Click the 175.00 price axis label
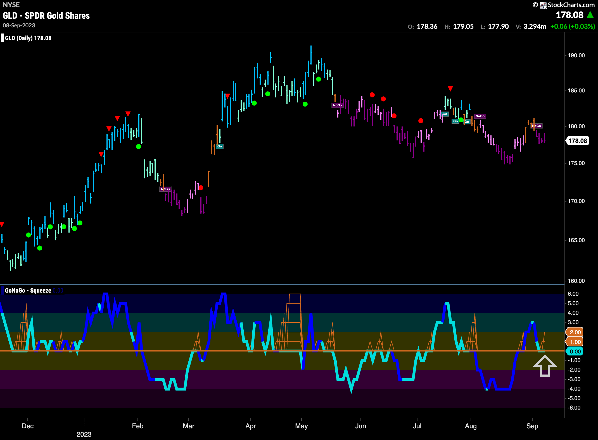Image resolution: width=598 pixels, height=440 pixels. (576, 163)
